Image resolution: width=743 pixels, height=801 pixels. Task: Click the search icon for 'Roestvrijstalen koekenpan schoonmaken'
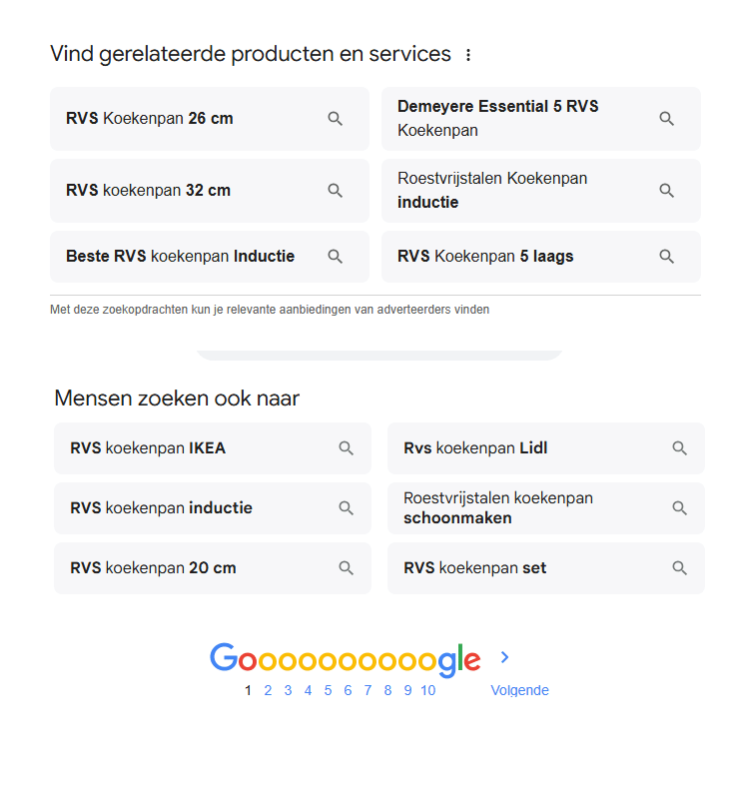click(680, 507)
